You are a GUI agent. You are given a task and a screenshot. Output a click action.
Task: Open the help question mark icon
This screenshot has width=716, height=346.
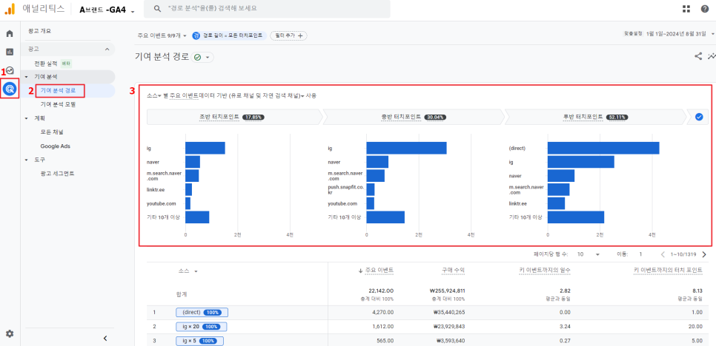click(705, 9)
